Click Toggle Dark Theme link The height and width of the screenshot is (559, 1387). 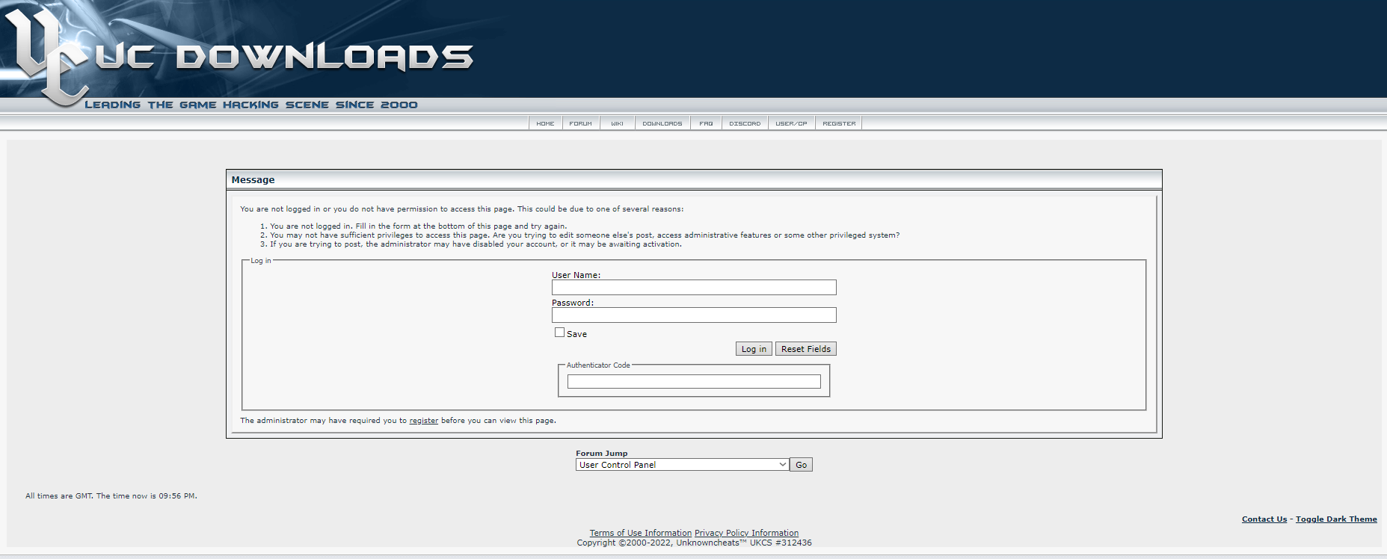pyautogui.click(x=1336, y=519)
